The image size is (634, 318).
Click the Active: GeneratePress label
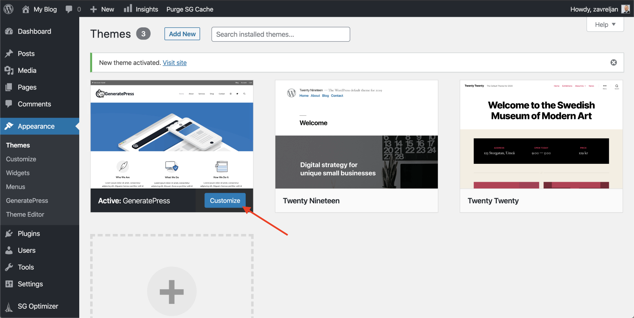coord(134,201)
